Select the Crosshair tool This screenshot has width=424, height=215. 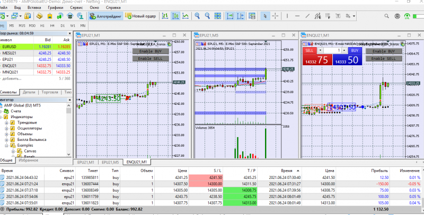tap(275, 16)
